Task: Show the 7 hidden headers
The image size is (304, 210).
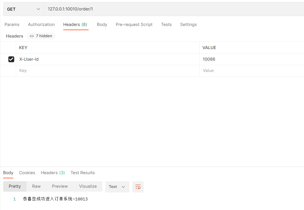Action: (41, 36)
